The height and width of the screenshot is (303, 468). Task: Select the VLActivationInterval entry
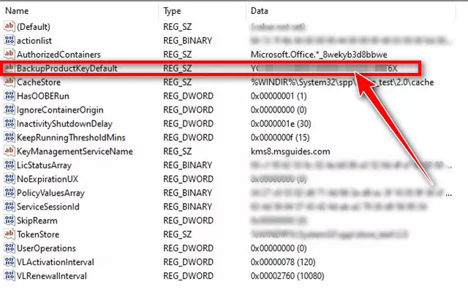(56, 262)
